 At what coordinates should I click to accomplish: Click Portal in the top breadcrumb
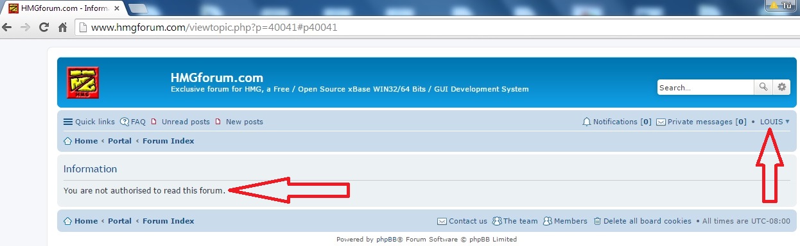[x=119, y=141]
